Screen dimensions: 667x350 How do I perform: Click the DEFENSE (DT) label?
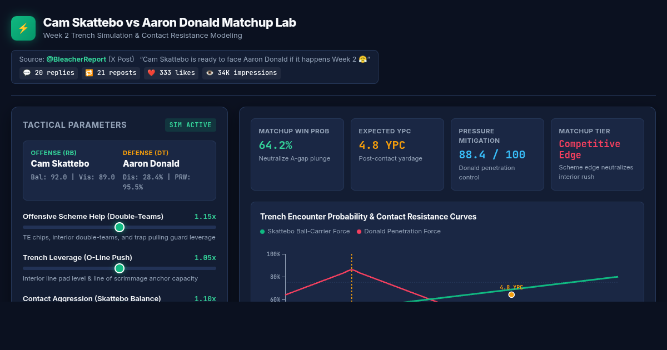coord(146,153)
